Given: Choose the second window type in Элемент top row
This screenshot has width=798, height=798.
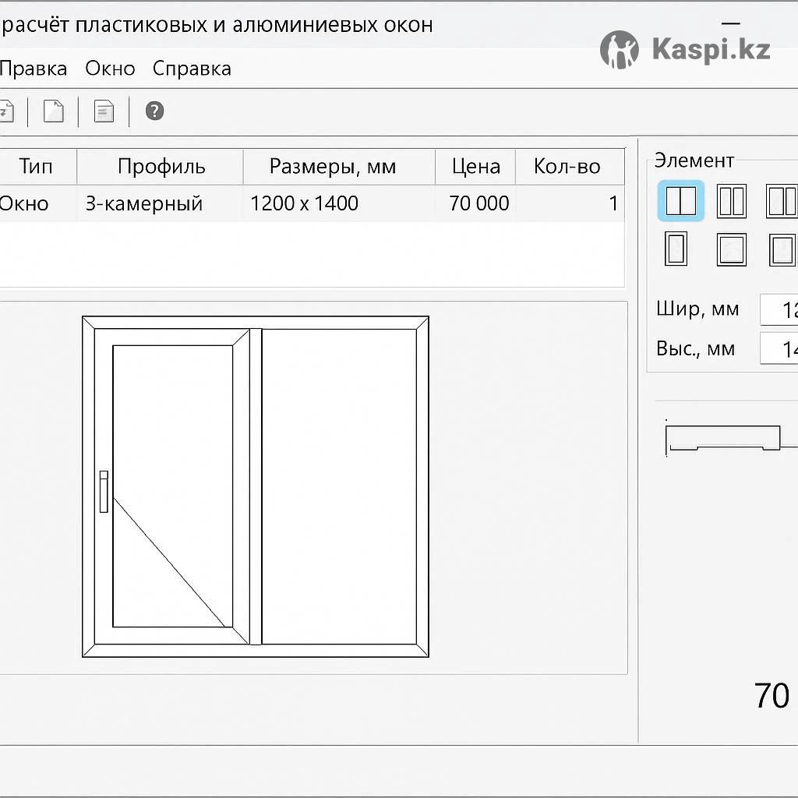Looking at the screenshot, I should (731, 201).
